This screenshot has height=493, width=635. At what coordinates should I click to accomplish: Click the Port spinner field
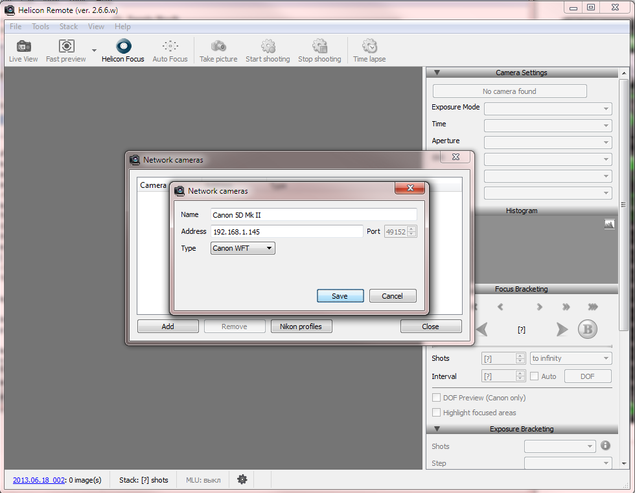coord(400,231)
